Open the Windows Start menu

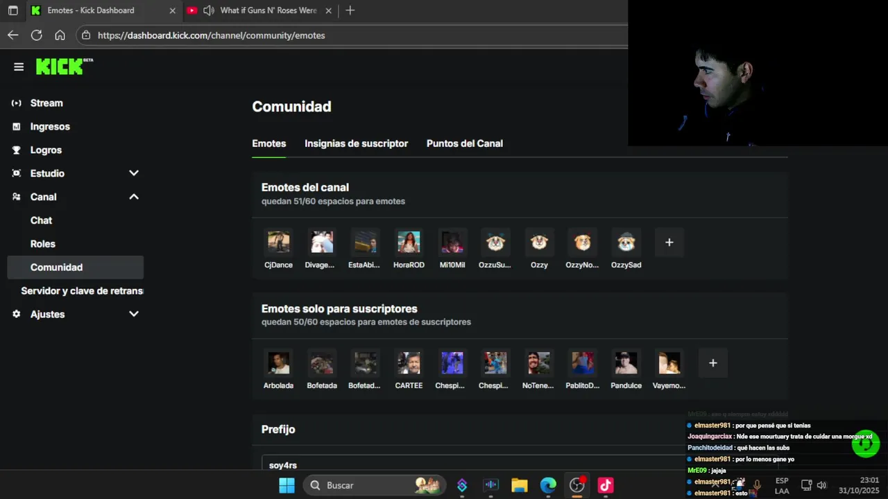click(287, 485)
